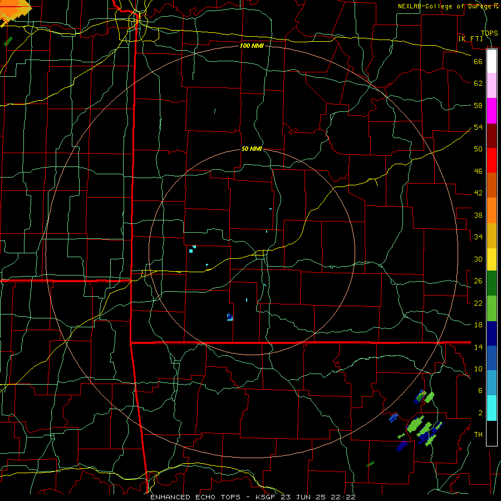Select the gold legend swatch
501x501 pixels.
tap(492, 235)
